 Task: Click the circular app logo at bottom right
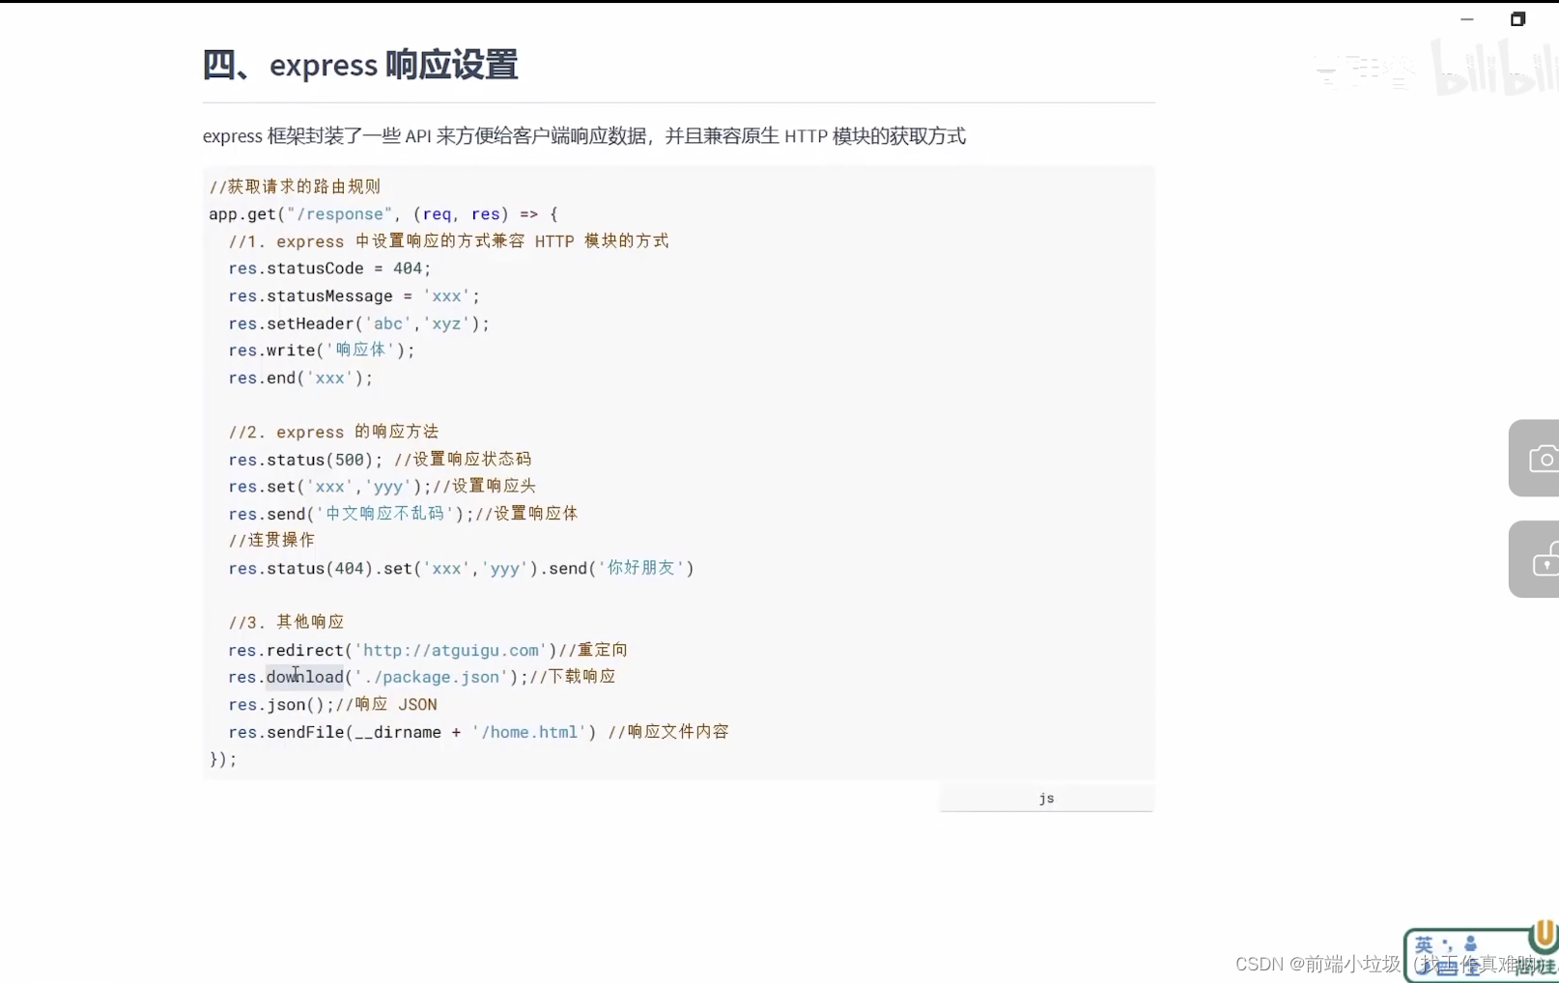tap(1542, 939)
